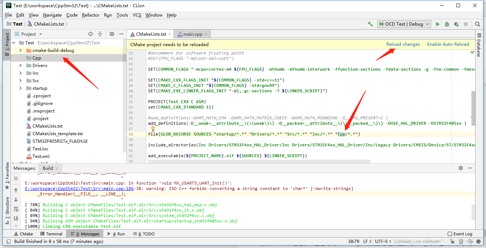Open Messages panel settings gear

point(460,168)
